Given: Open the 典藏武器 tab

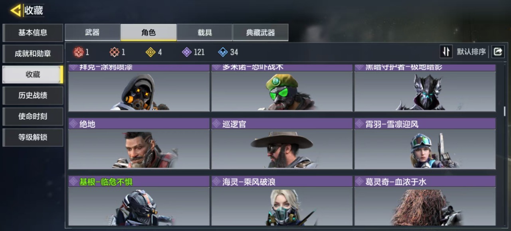Looking at the screenshot, I should pyautogui.click(x=260, y=32).
